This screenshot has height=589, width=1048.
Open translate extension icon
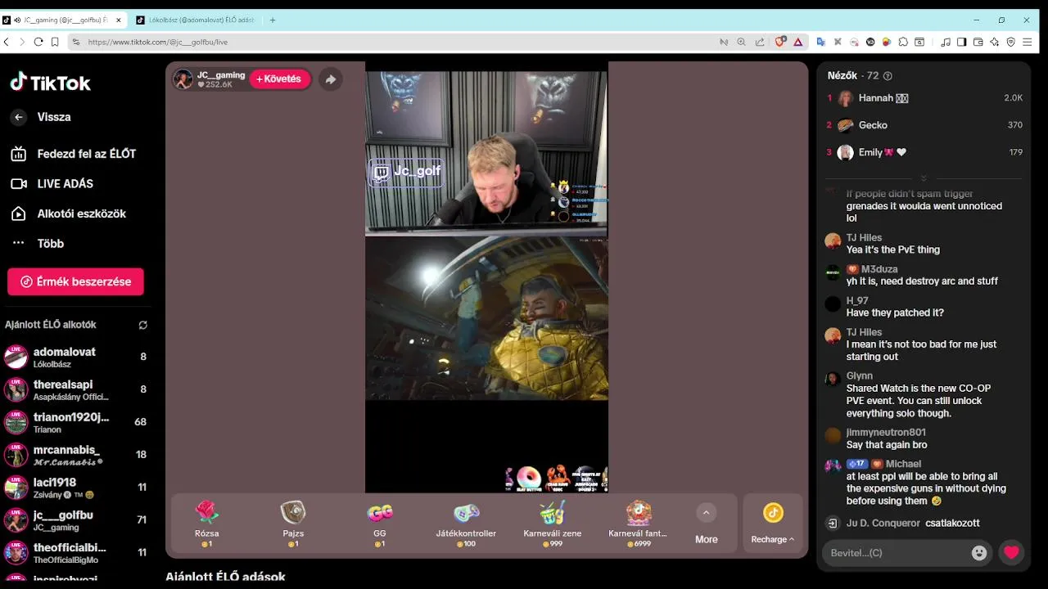[820, 42]
